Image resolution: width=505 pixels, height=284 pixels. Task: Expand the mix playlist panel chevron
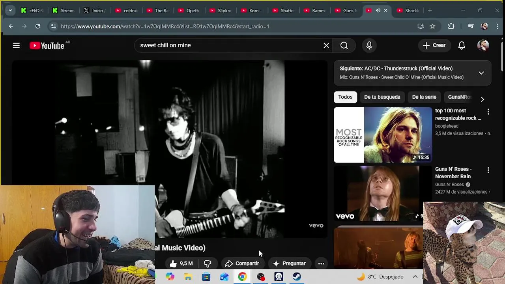coord(481,73)
